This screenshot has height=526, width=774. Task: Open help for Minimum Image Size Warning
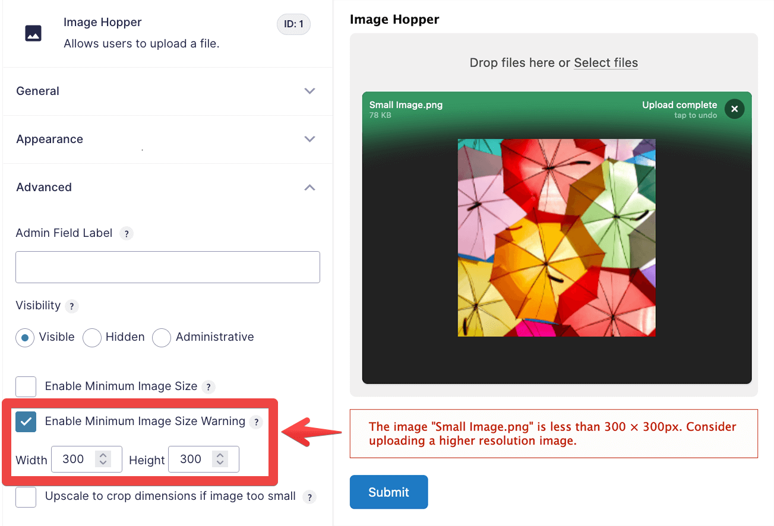tap(256, 422)
